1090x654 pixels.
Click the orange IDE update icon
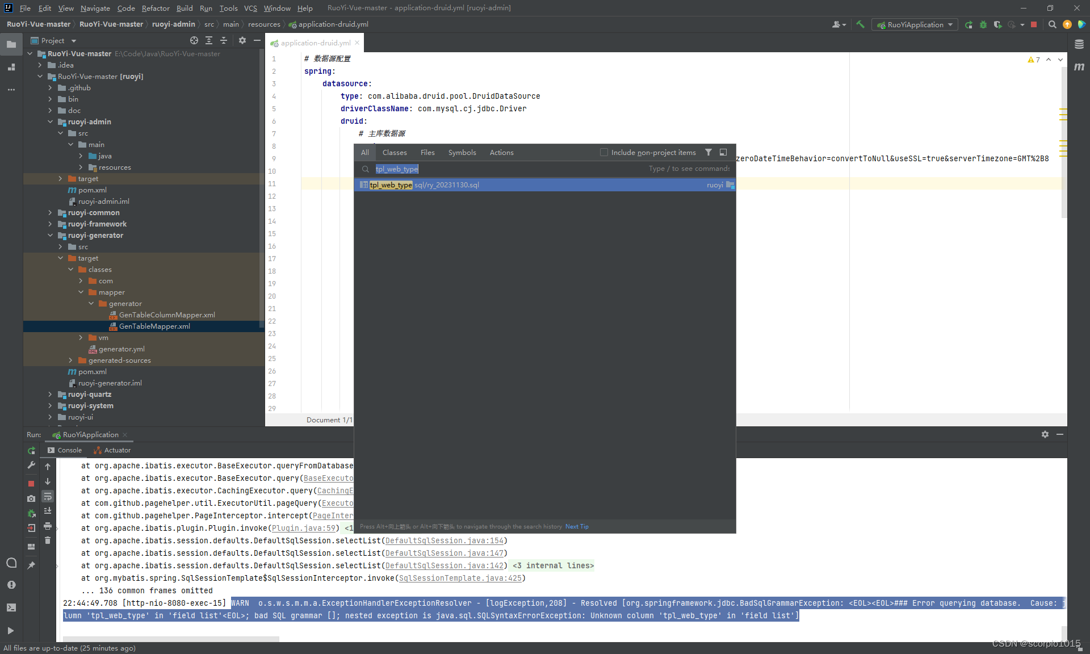[x=1067, y=24]
